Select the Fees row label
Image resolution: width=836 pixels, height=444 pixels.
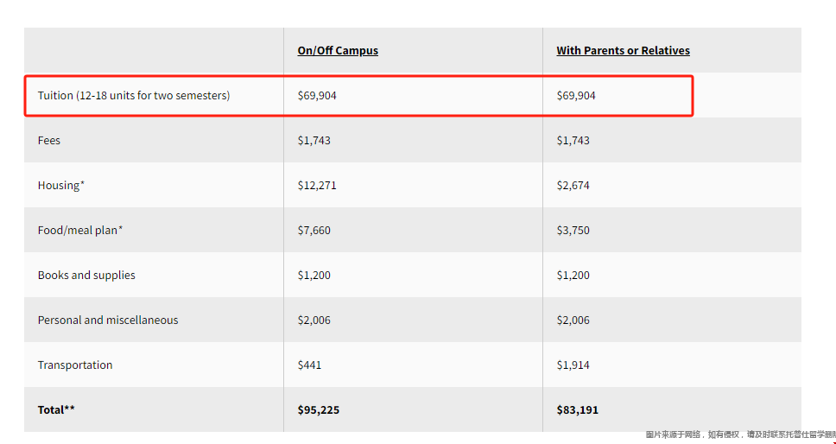click(x=49, y=140)
